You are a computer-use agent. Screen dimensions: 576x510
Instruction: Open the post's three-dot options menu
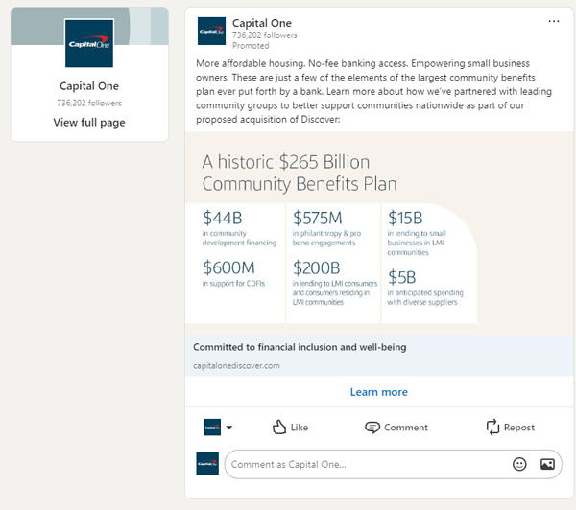(553, 21)
